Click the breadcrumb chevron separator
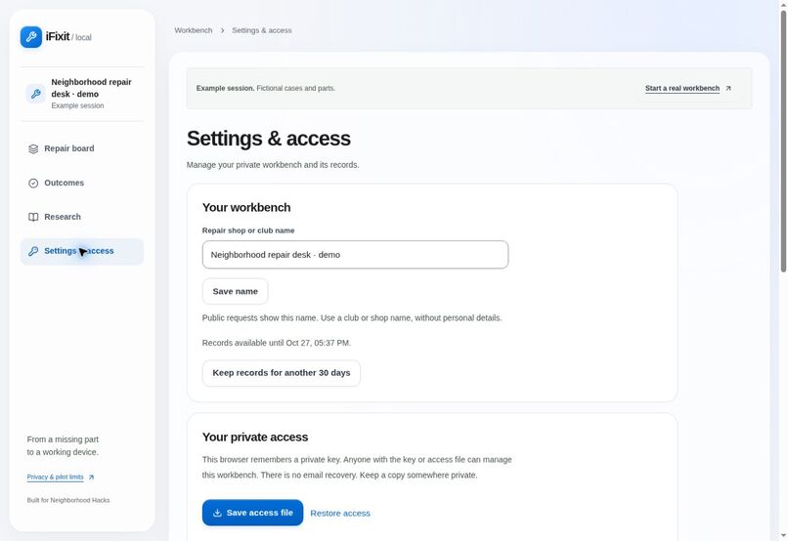 (222, 30)
